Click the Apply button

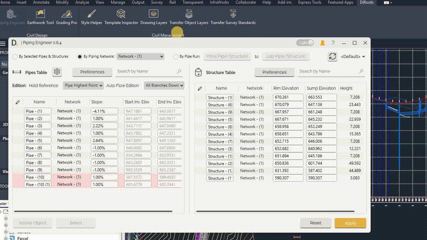(350, 223)
